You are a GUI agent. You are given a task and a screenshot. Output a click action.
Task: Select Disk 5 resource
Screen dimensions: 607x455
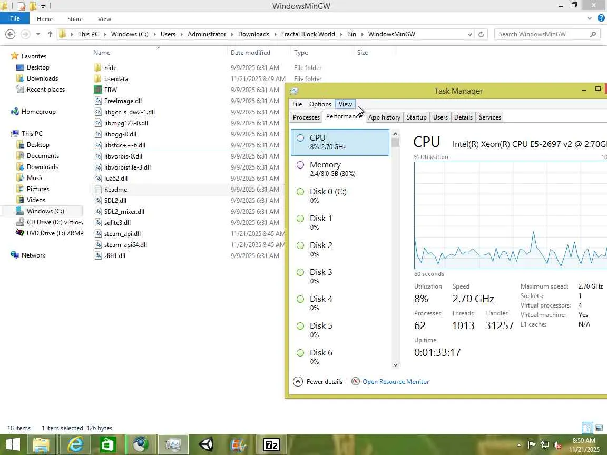pos(340,330)
